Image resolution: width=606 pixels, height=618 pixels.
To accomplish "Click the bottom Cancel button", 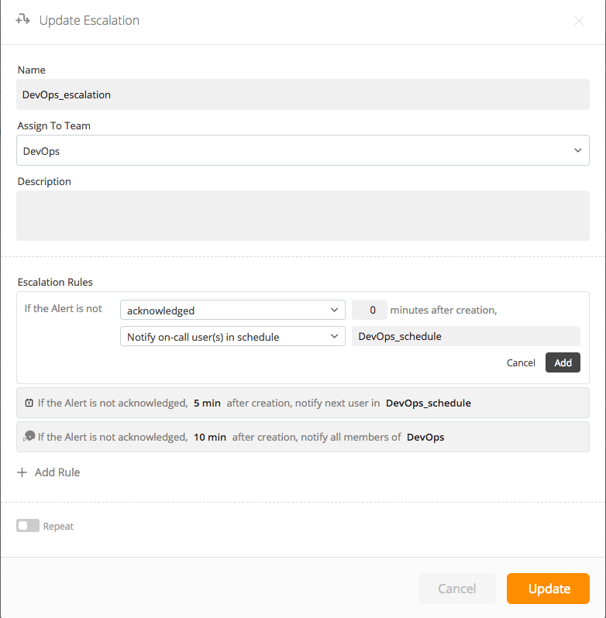I will (x=456, y=589).
